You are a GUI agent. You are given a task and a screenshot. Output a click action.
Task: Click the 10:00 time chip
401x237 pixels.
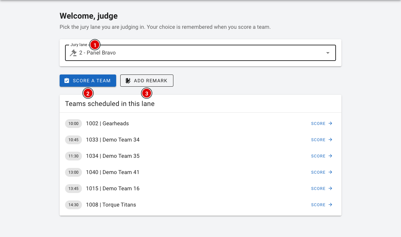73,124
